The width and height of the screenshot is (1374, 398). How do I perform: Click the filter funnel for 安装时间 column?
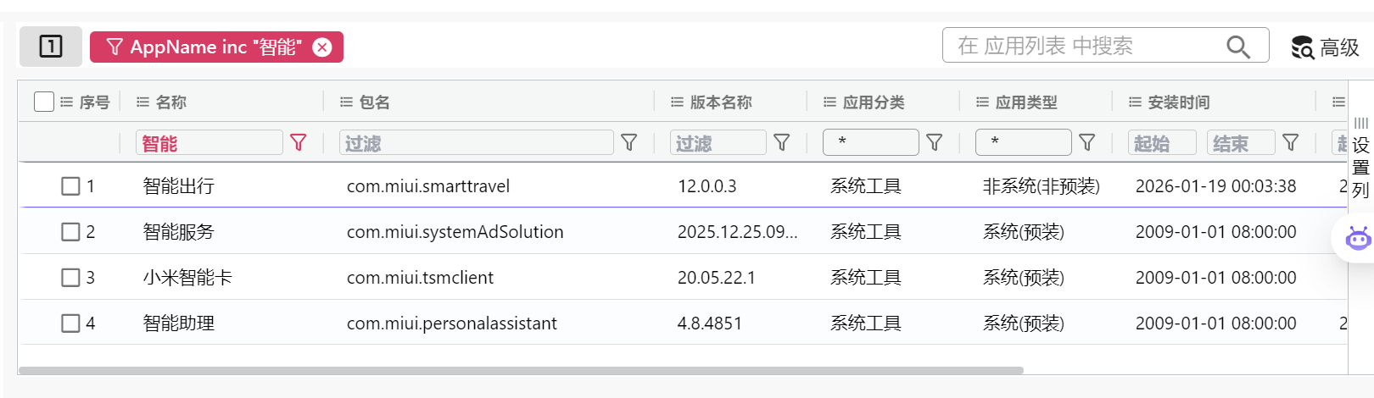1290,142
